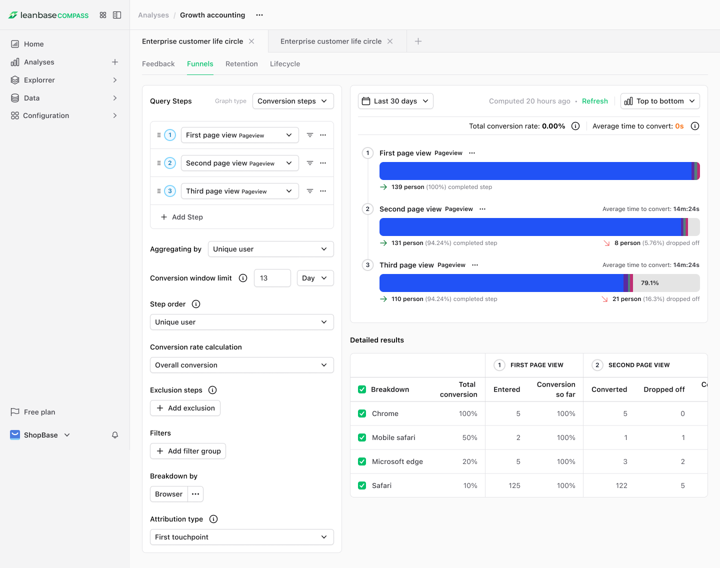
Task: Switch to the Lifecycle tab
Action: click(x=285, y=64)
